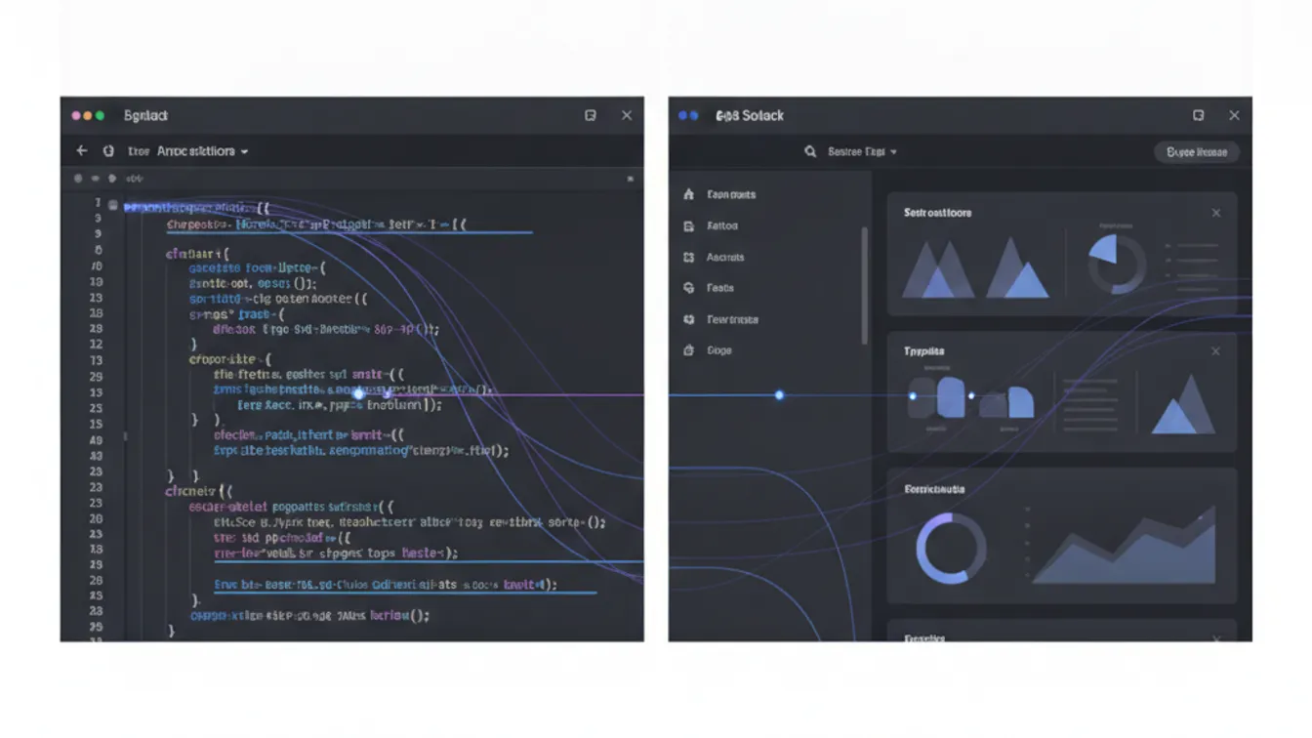Close the "Setroattoore" card with its X

coord(1215,213)
